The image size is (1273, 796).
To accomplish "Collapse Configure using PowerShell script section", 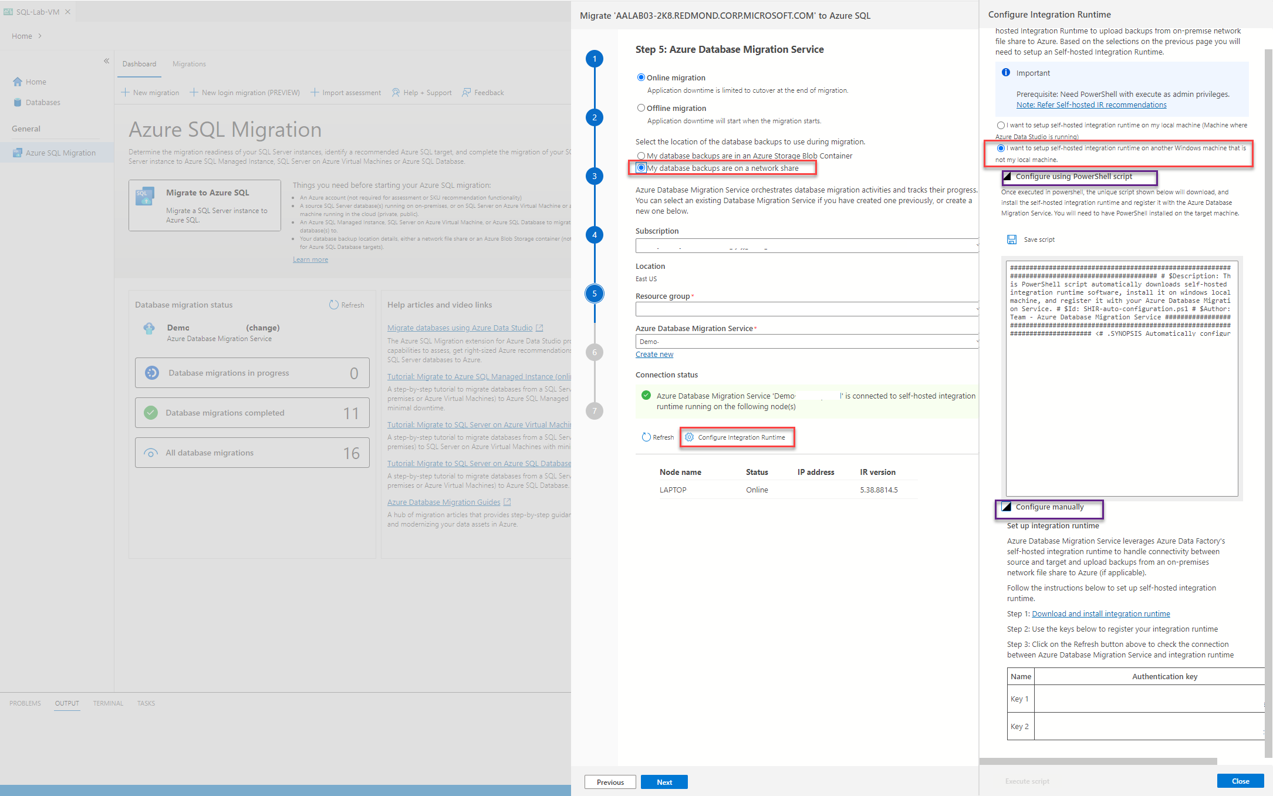I will [x=1007, y=177].
